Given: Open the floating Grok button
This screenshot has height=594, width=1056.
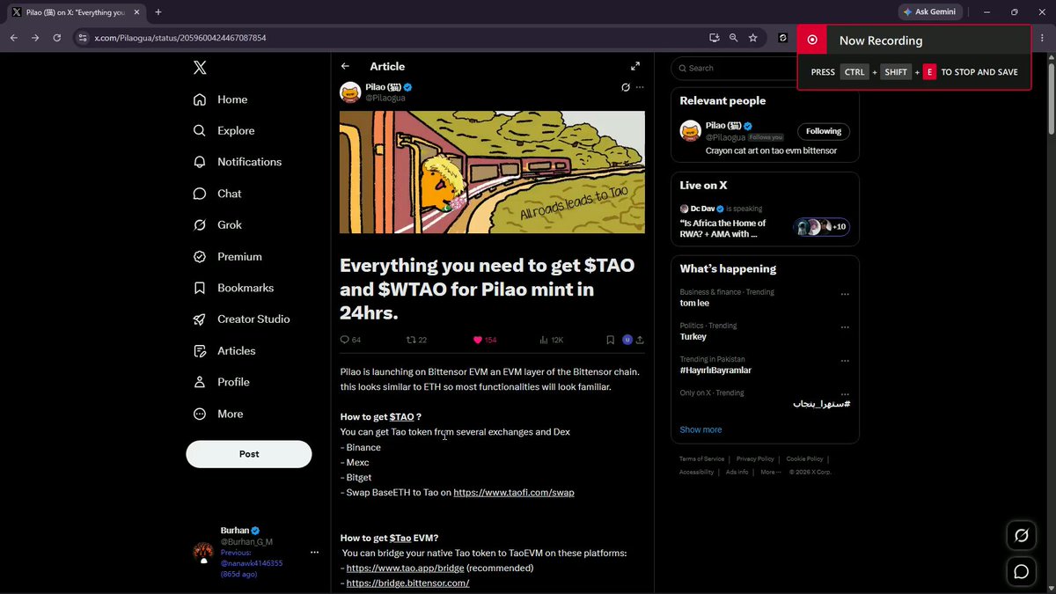Looking at the screenshot, I should [x=1022, y=536].
